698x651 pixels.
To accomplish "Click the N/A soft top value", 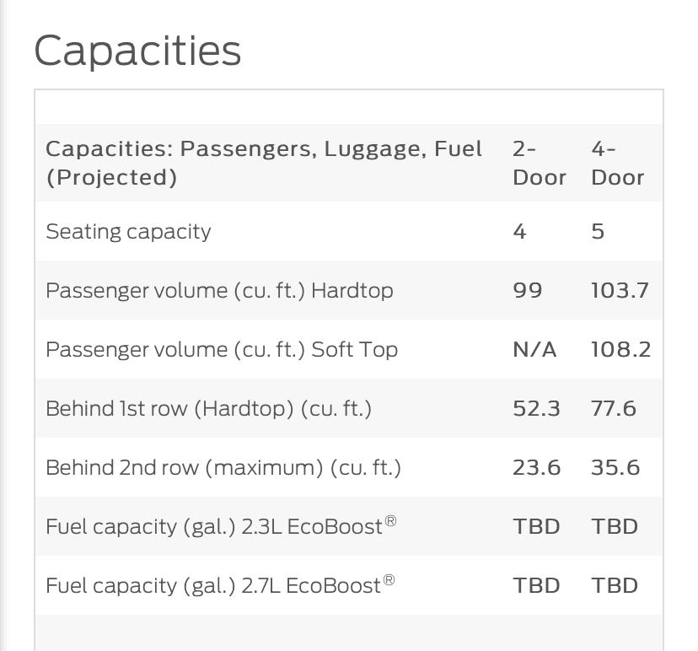I will [534, 350].
